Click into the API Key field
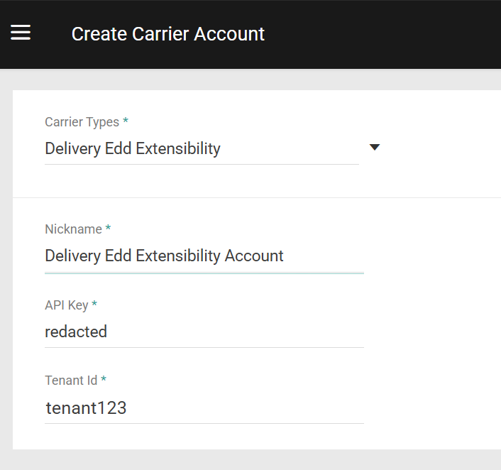This screenshot has width=501, height=470. [204, 332]
